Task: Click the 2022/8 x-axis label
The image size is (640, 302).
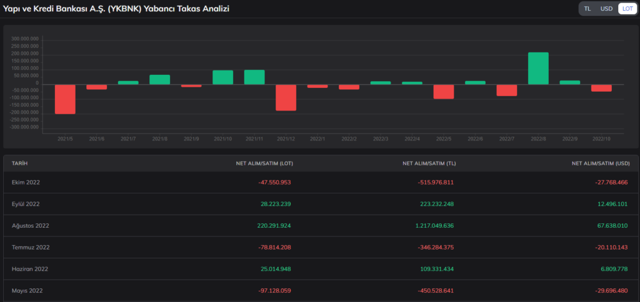Action: point(538,139)
